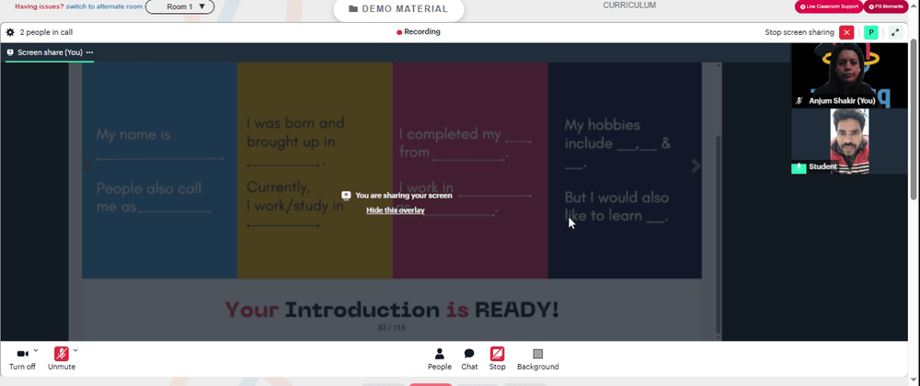Open the CURRICULUM tab
Screen dimensions: 920x386
pyautogui.click(x=629, y=6)
